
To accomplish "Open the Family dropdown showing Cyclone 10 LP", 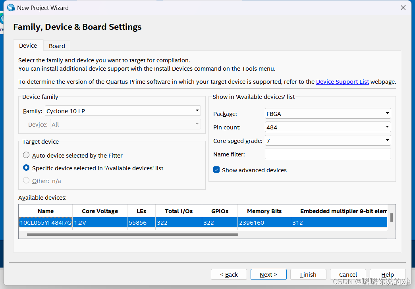I will (123, 111).
